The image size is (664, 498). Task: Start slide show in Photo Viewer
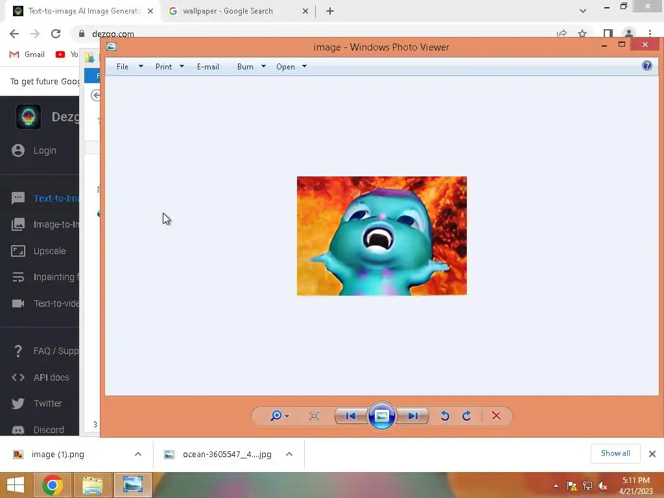point(381,416)
